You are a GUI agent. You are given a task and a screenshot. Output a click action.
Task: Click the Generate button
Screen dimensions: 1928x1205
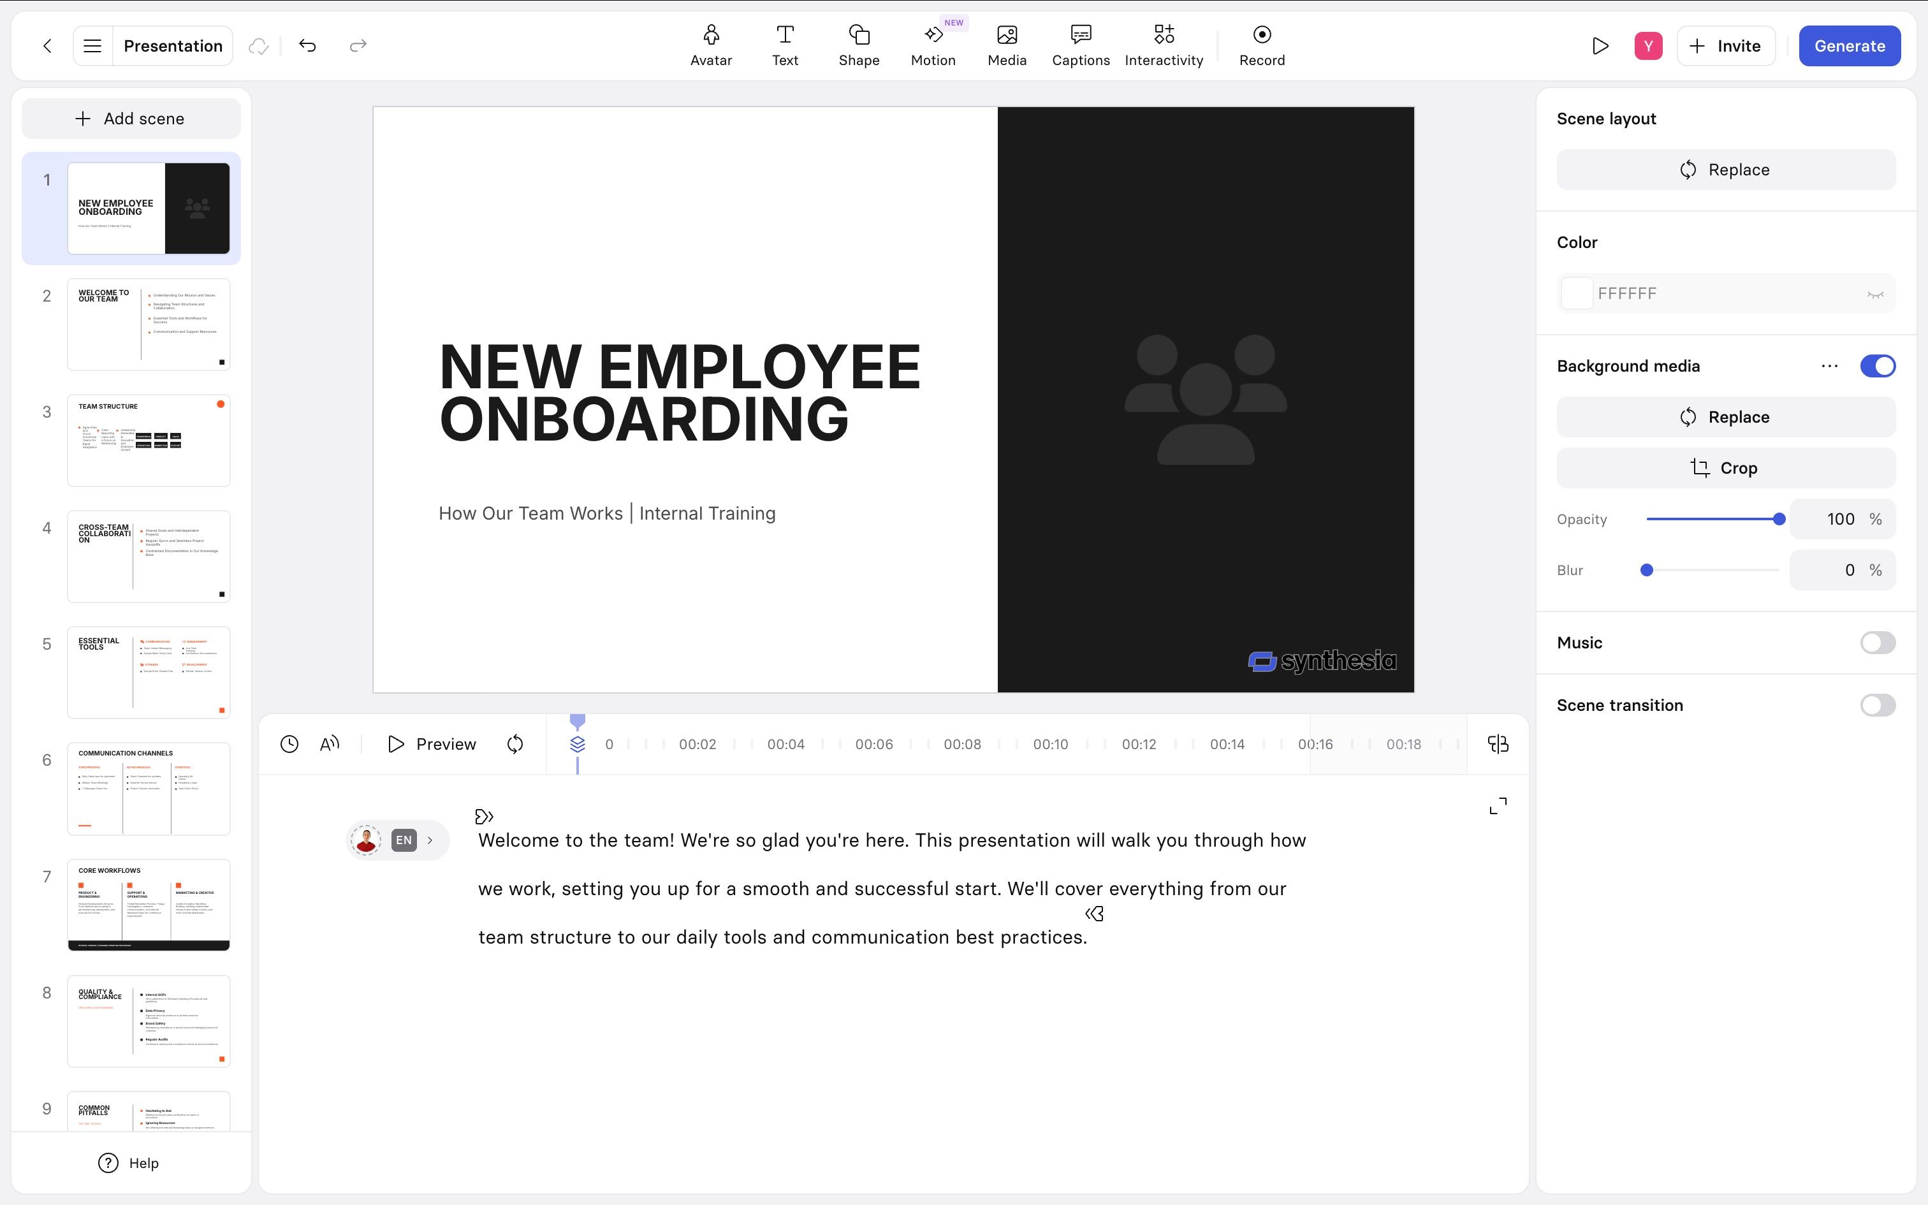coord(1849,45)
